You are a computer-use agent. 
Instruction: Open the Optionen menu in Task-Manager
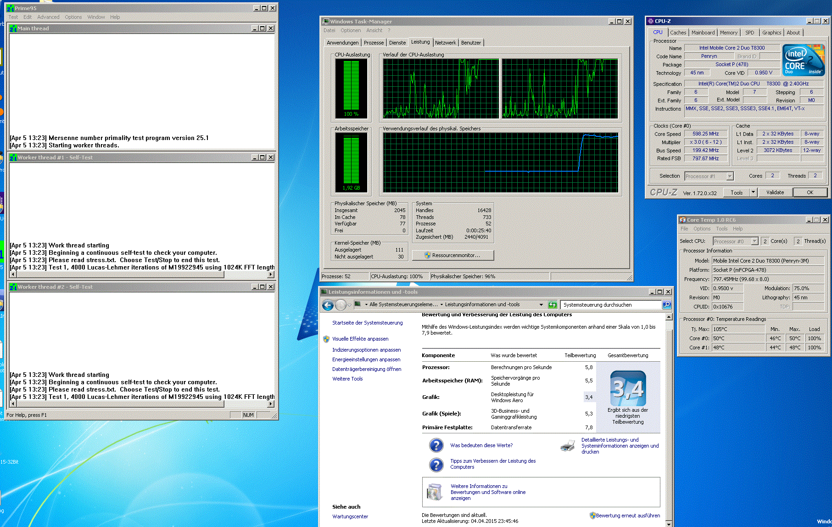coord(351,30)
